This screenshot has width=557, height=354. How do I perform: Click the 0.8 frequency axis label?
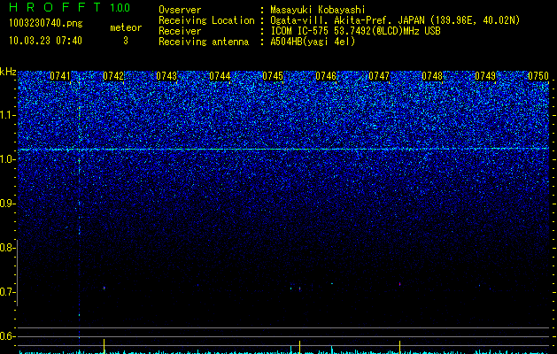tap(7, 248)
